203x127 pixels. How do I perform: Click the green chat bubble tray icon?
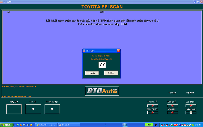tap(193, 125)
